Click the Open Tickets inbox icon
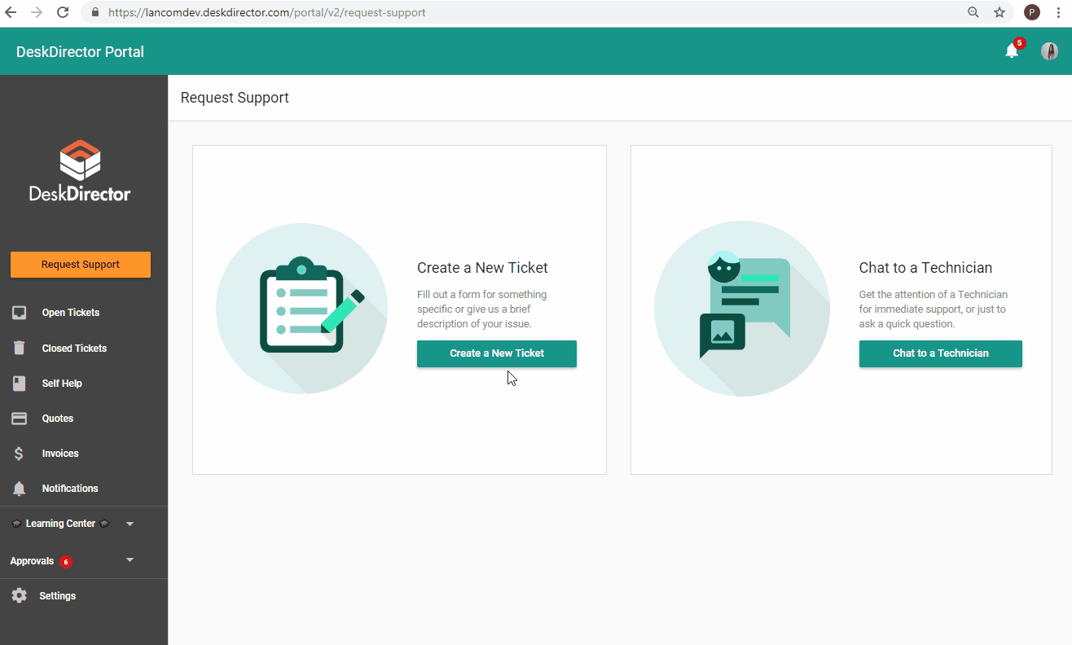1072x645 pixels. point(19,313)
